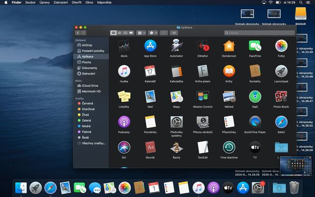
Task: Focus the Finder search field
Action: [x=260, y=33]
